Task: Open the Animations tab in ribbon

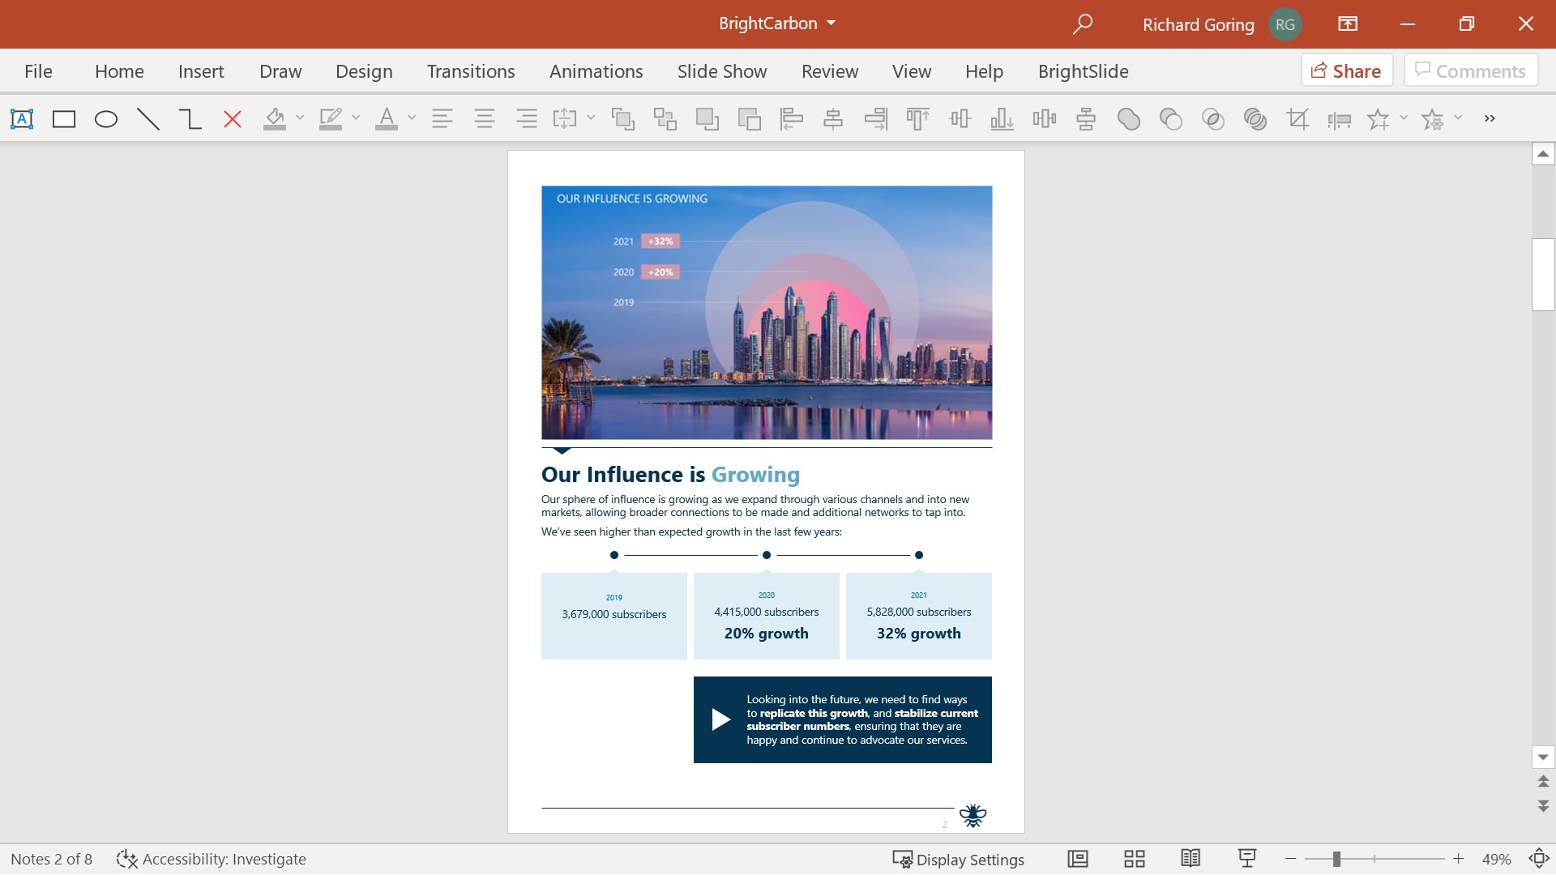Action: tap(596, 70)
